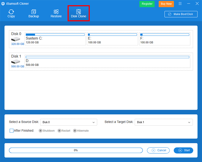The height and width of the screenshot is (162, 202).
Task: Open the Copy tab
Action: tap(11, 13)
